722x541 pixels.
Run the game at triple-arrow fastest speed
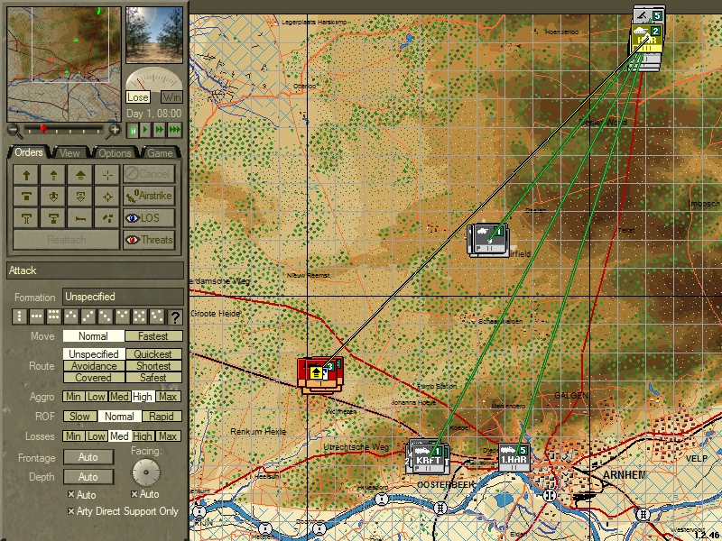pos(174,130)
